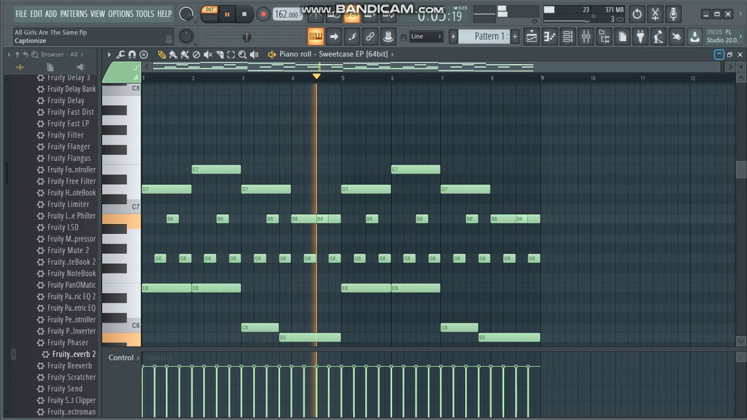Open the Line snap dropdown
747x420 pixels.
pyautogui.click(x=427, y=36)
